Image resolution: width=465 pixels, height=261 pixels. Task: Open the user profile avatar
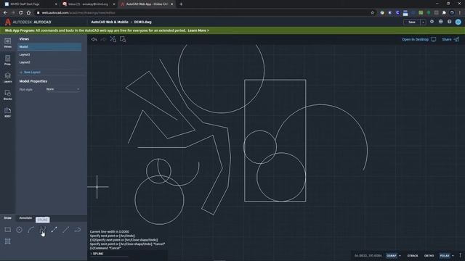click(x=458, y=22)
